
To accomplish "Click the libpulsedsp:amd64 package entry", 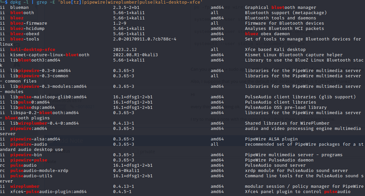I will 33,107.
